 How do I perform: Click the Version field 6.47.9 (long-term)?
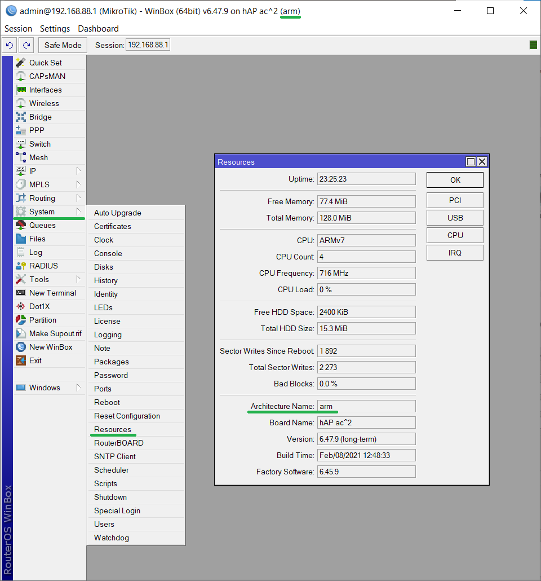366,439
